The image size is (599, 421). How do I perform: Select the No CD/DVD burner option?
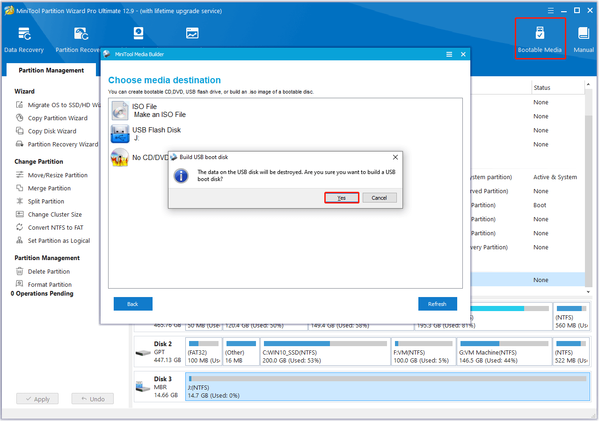pos(139,158)
